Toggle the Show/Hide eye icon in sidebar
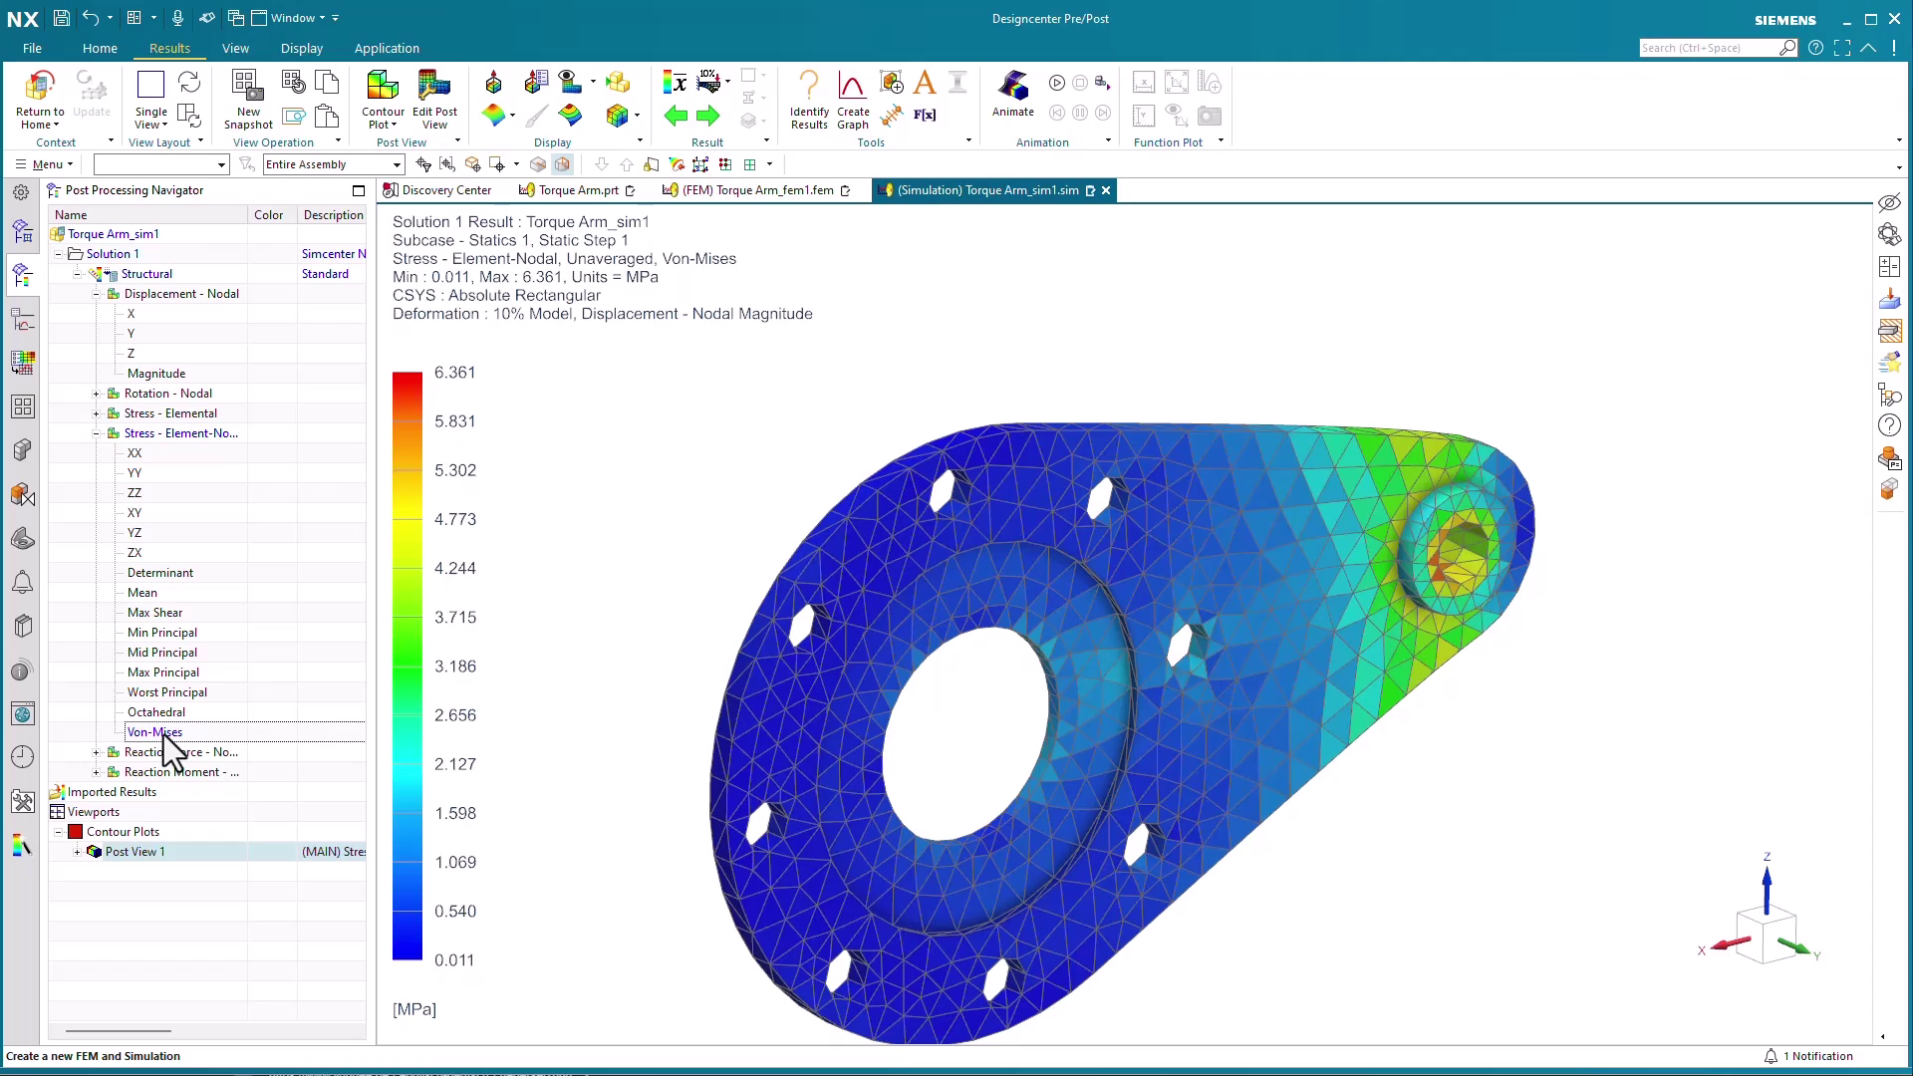Image resolution: width=1913 pixels, height=1076 pixels. coord(1889,202)
